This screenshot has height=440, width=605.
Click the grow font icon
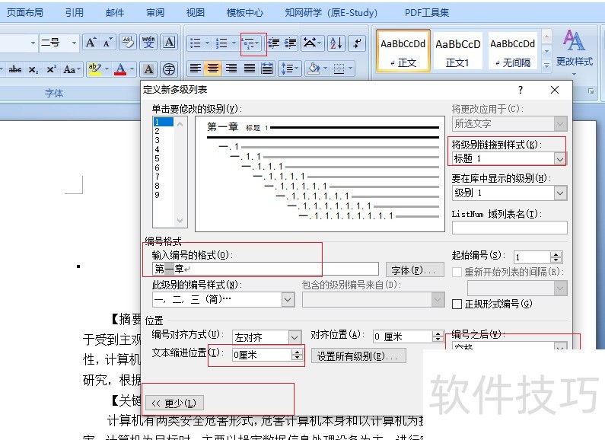coord(91,43)
